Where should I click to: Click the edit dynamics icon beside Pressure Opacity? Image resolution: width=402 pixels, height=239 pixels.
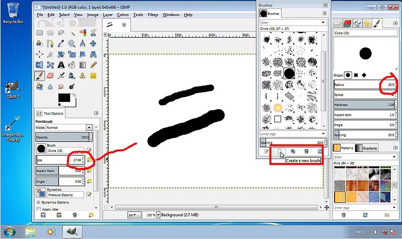point(89,194)
